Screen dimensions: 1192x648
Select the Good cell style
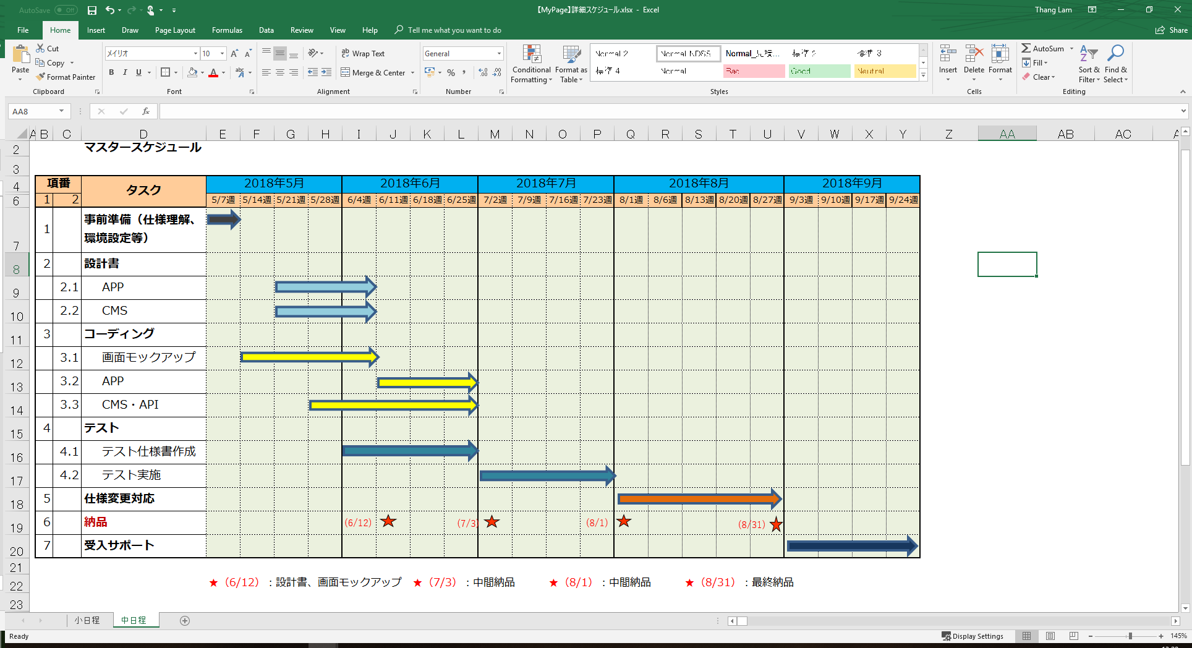819,71
